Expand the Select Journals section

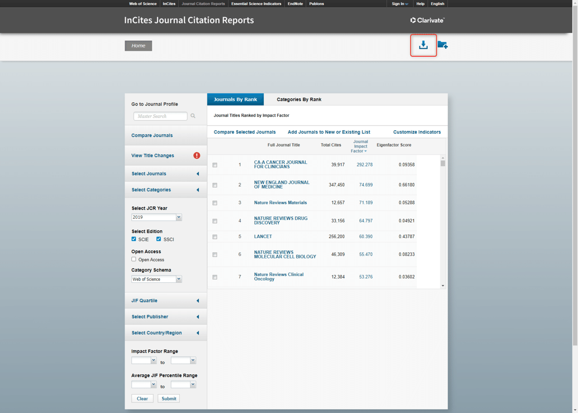pos(166,174)
